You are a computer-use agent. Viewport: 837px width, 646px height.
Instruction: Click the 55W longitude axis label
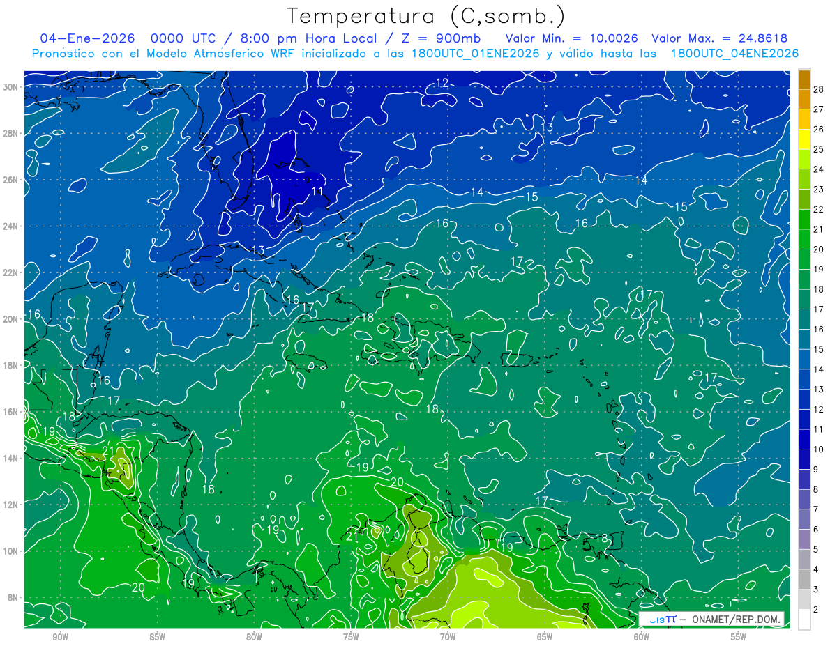point(739,637)
